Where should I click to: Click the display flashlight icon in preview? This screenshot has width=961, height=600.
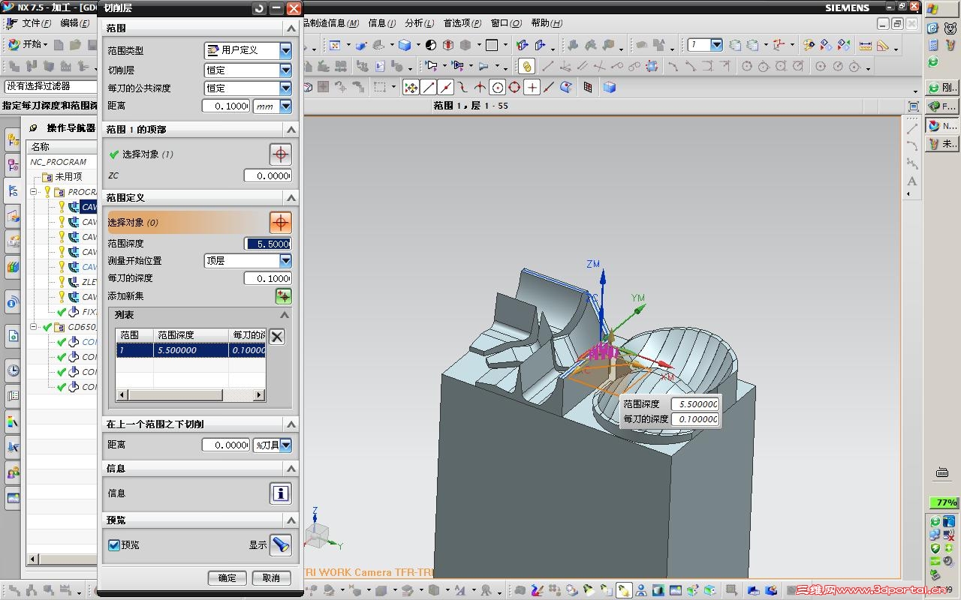click(x=280, y=545)
